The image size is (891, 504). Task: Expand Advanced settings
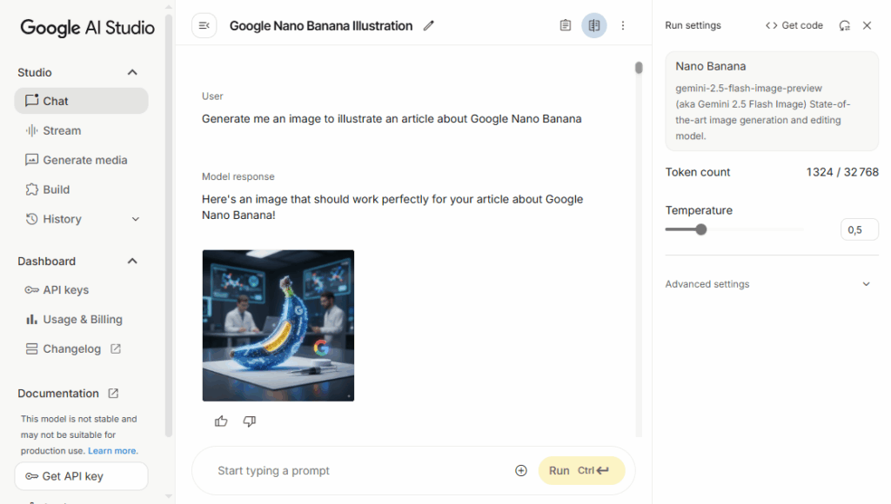coord(866,284)
